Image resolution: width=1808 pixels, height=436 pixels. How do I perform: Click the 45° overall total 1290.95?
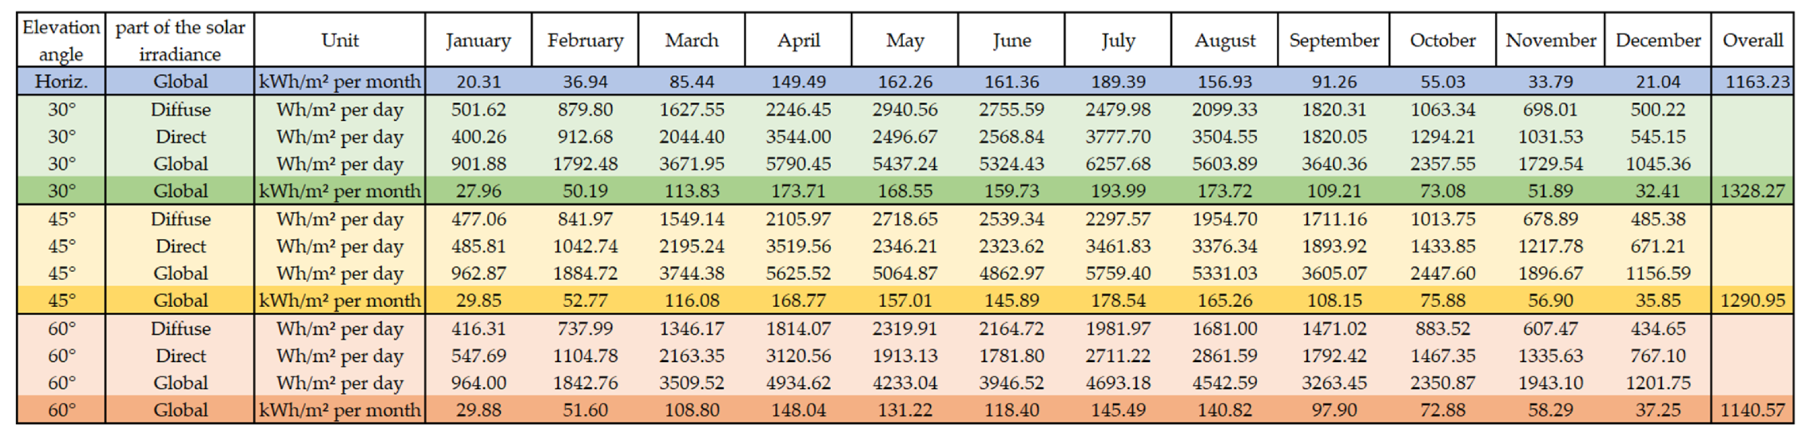(1752, 301)
